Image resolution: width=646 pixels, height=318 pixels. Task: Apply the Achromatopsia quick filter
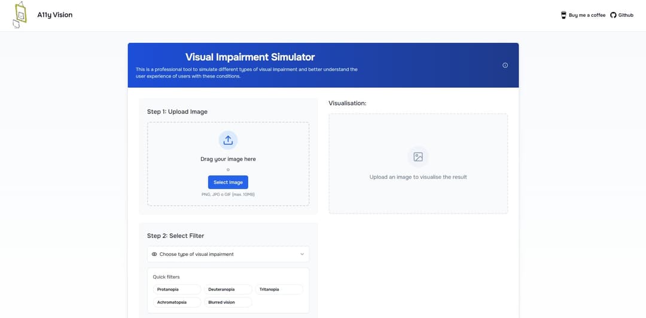pos(176,302)
